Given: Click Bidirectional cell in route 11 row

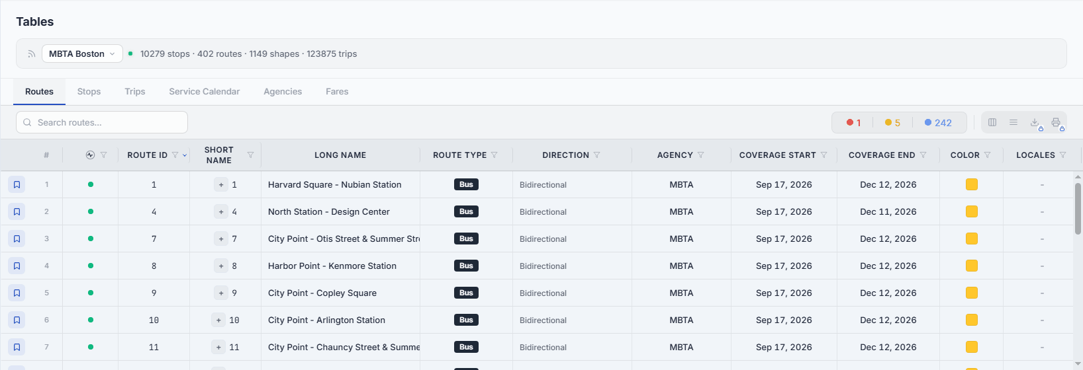Looking at the screenshot, I should (572, 347).
